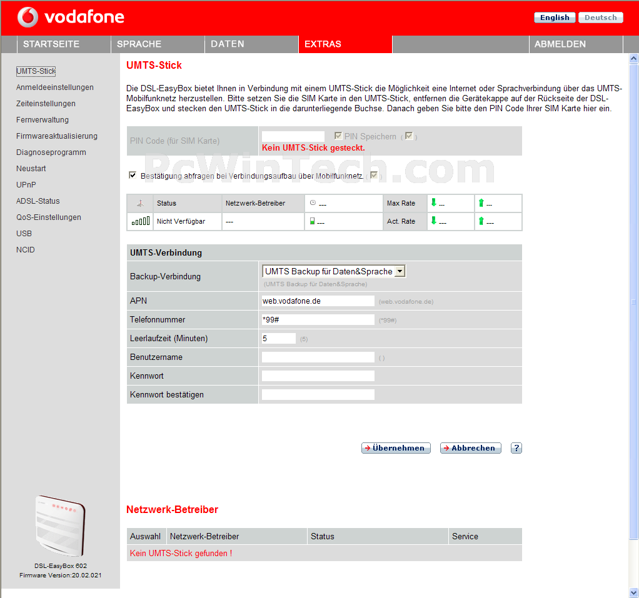Select Neustart in the sidebar

tap(31, 169)
